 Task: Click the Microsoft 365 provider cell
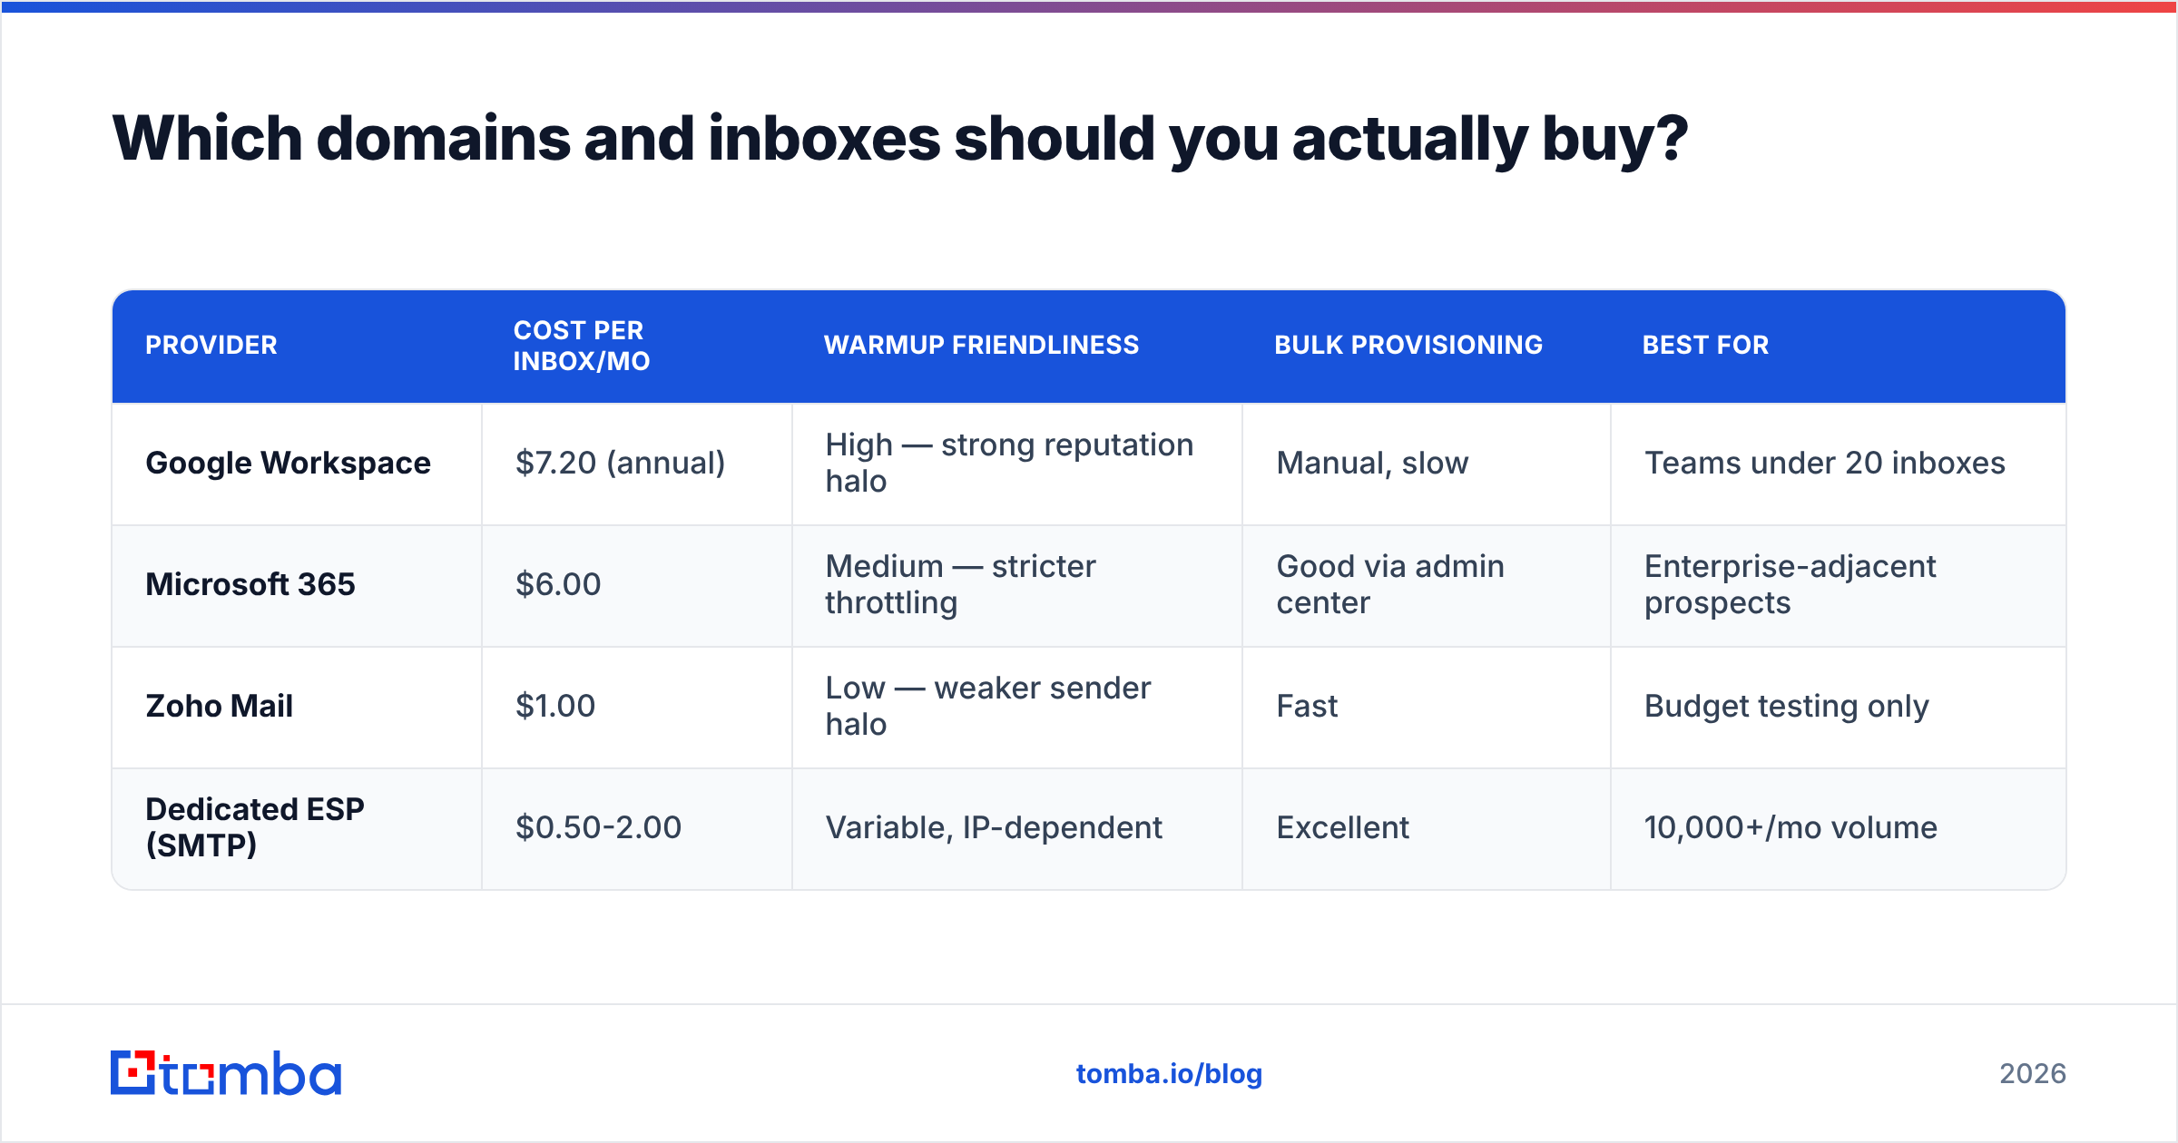click(x=297, y=585)
